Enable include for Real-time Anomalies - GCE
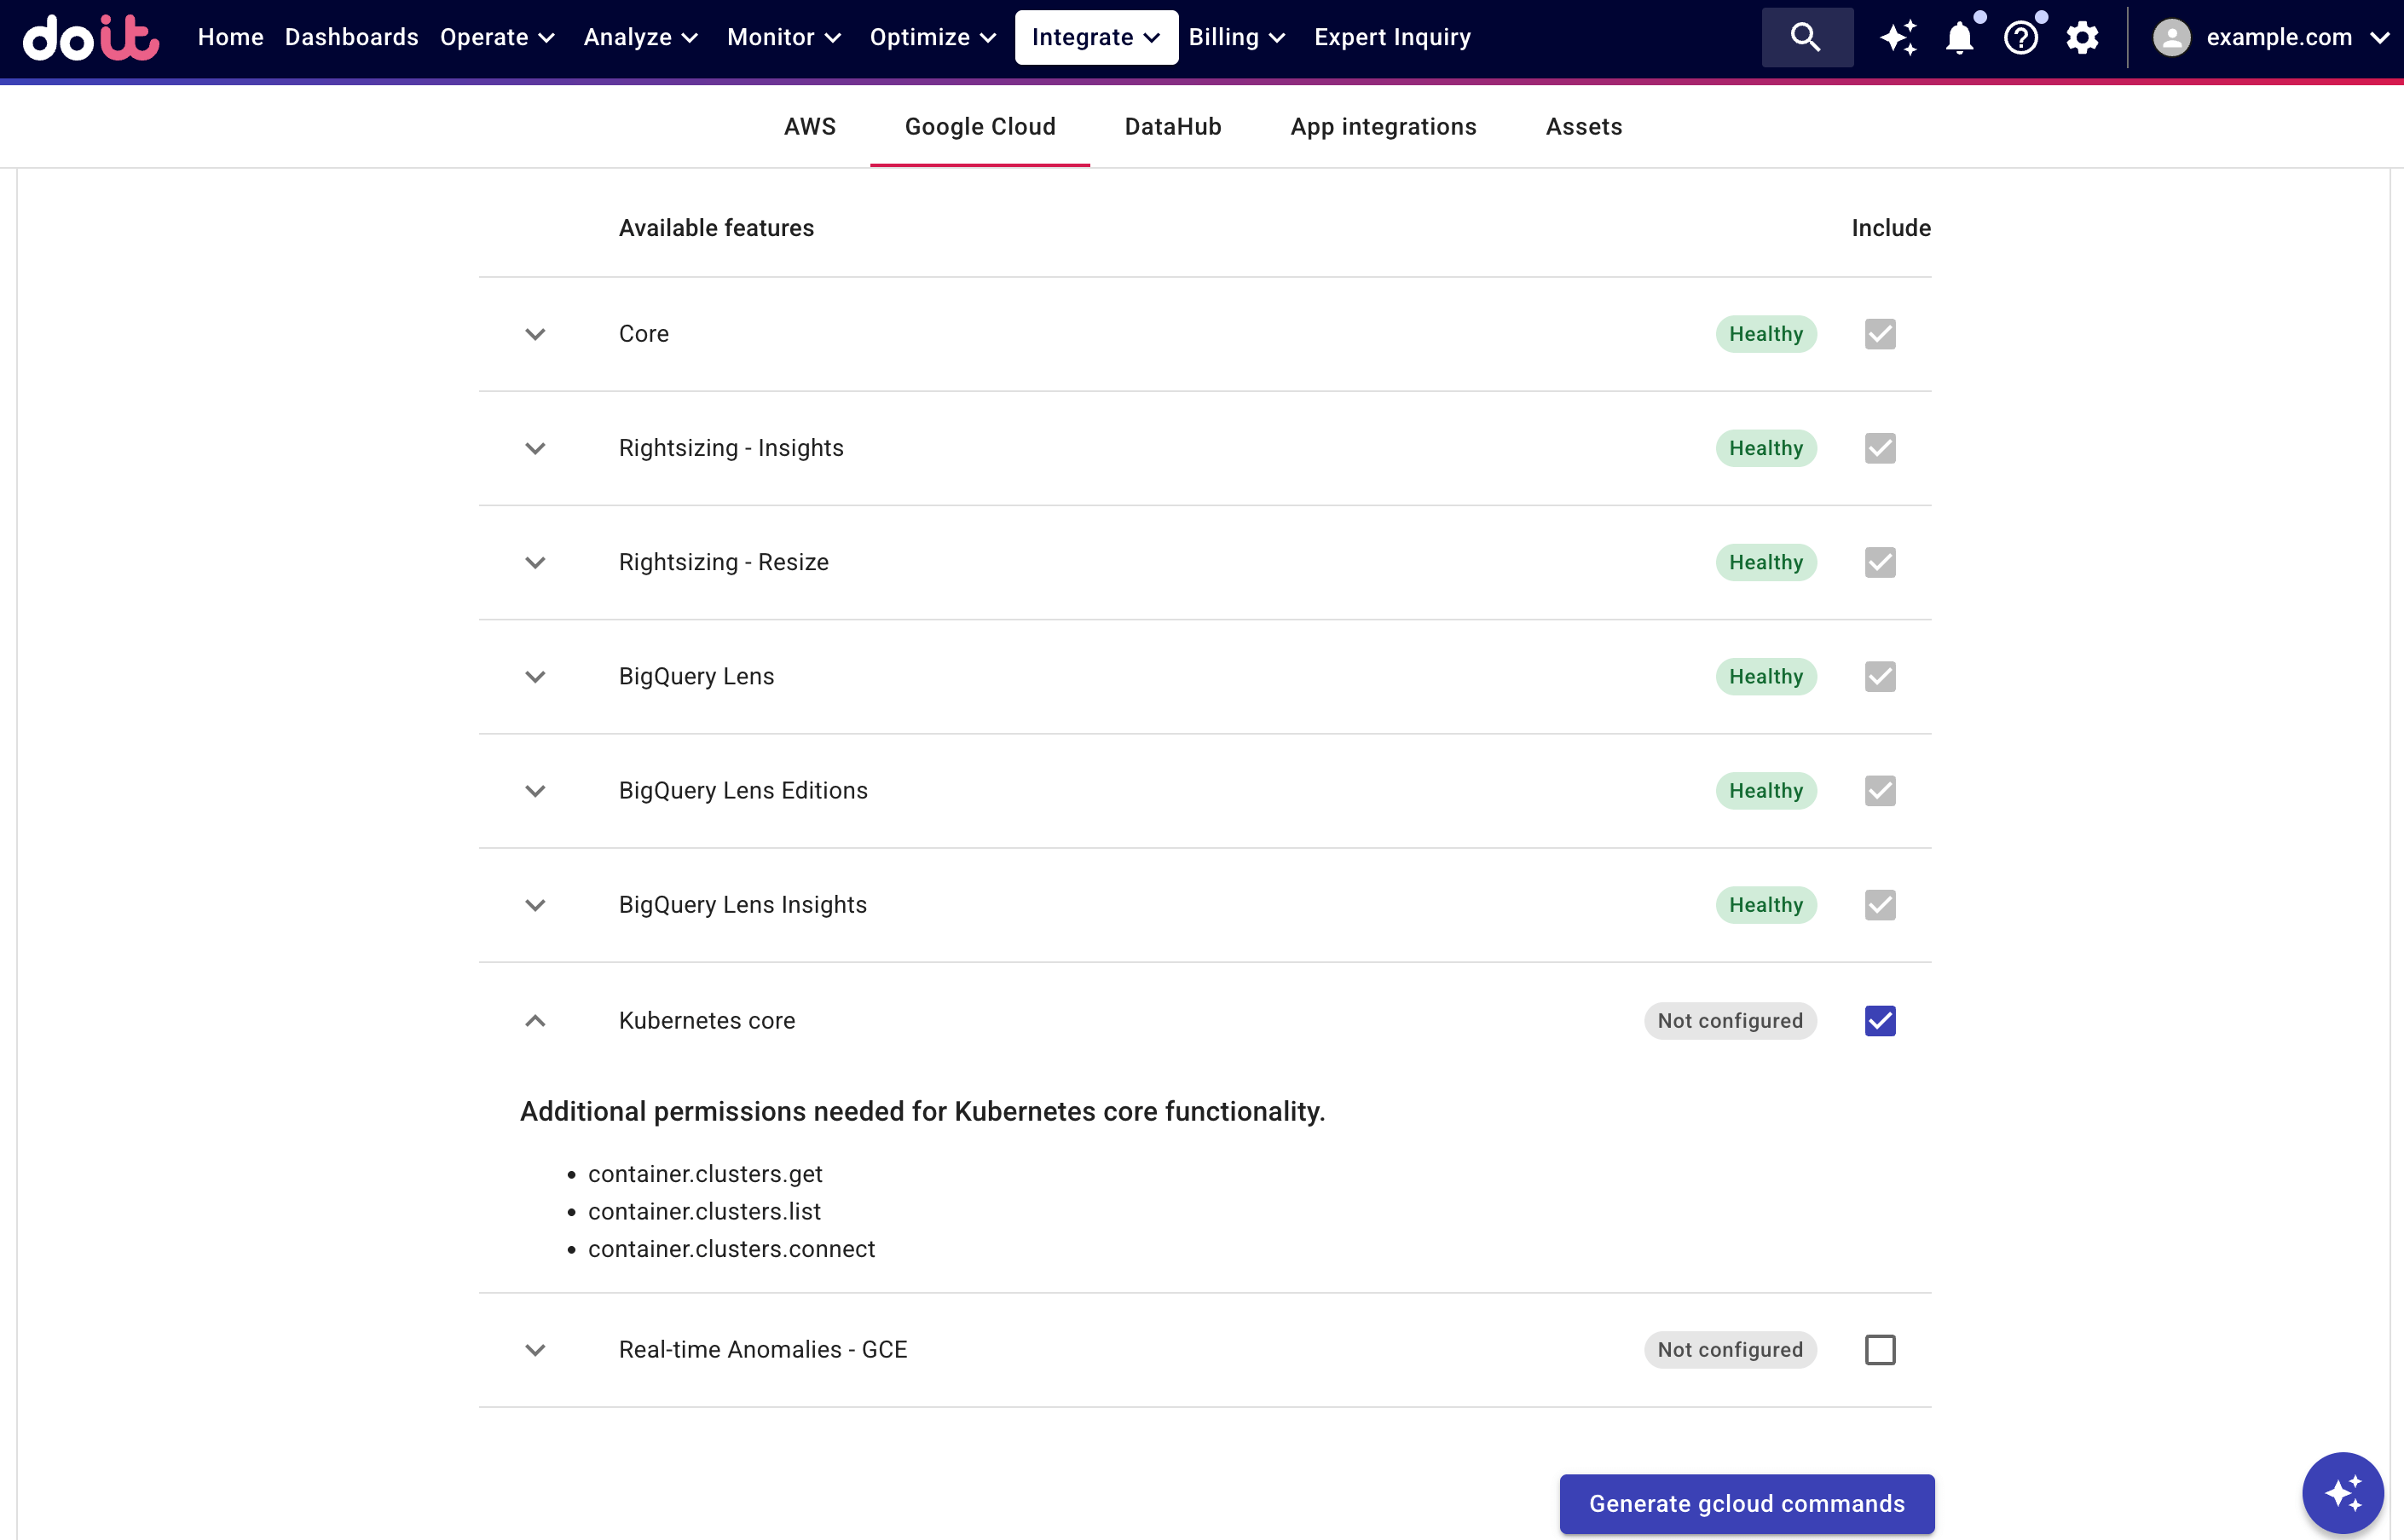This screenshot has height=1540, width=2404. click(x=1879, y=1349)
